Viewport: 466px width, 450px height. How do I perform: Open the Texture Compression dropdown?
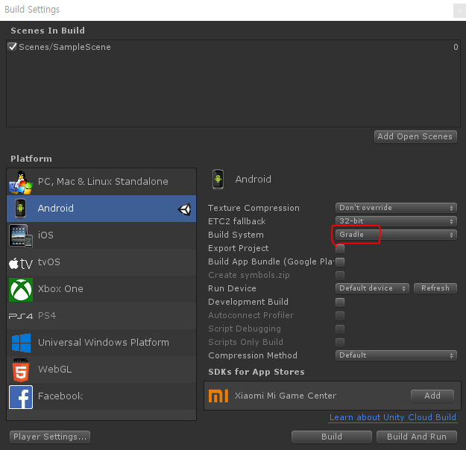[x=396, y=208]
